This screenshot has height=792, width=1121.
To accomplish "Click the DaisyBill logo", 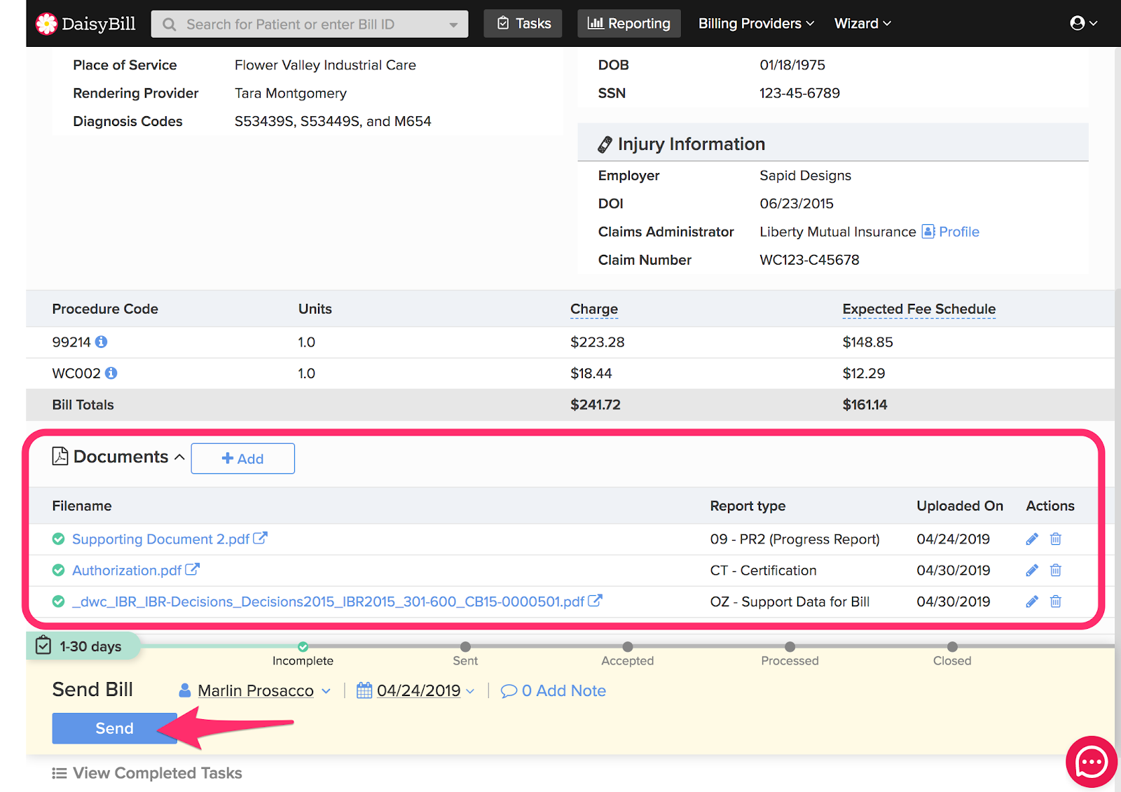I will pos(85,24).
